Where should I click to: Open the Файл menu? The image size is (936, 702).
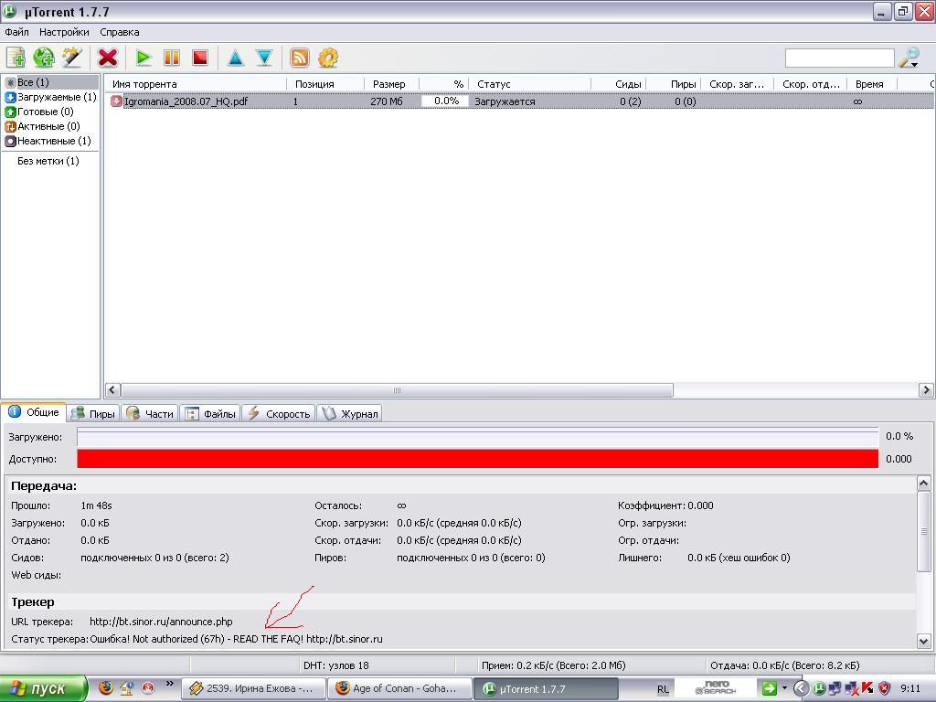click(16, 32)
